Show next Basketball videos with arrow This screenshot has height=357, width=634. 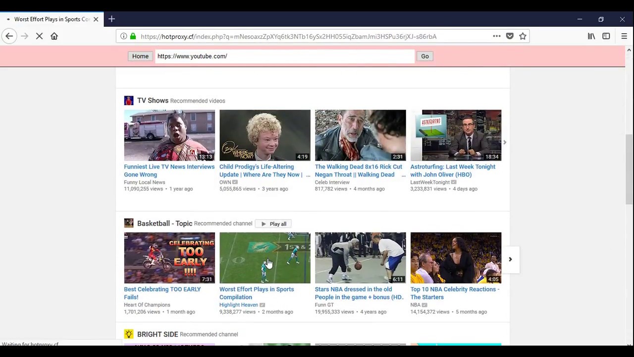(x=510, y=259)
